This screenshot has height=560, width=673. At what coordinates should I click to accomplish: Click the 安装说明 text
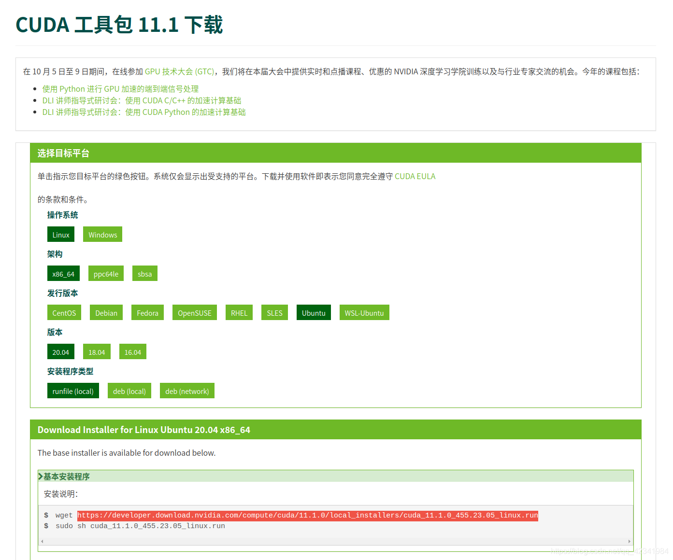pyautogui.click(x=61, y=494)
